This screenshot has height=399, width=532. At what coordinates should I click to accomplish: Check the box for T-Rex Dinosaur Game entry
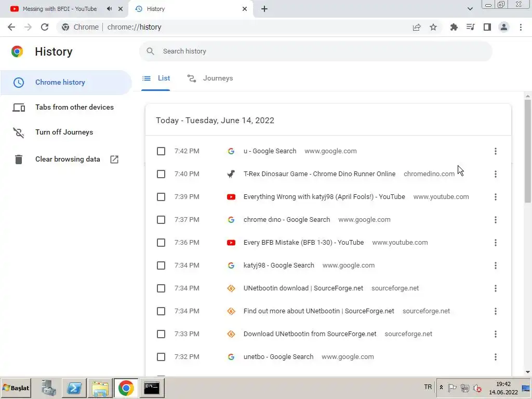point(161,174)
